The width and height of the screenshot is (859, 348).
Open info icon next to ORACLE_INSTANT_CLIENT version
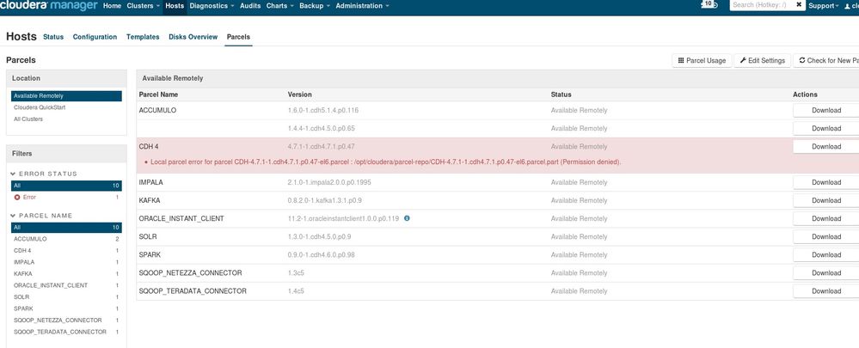(407, 218)
